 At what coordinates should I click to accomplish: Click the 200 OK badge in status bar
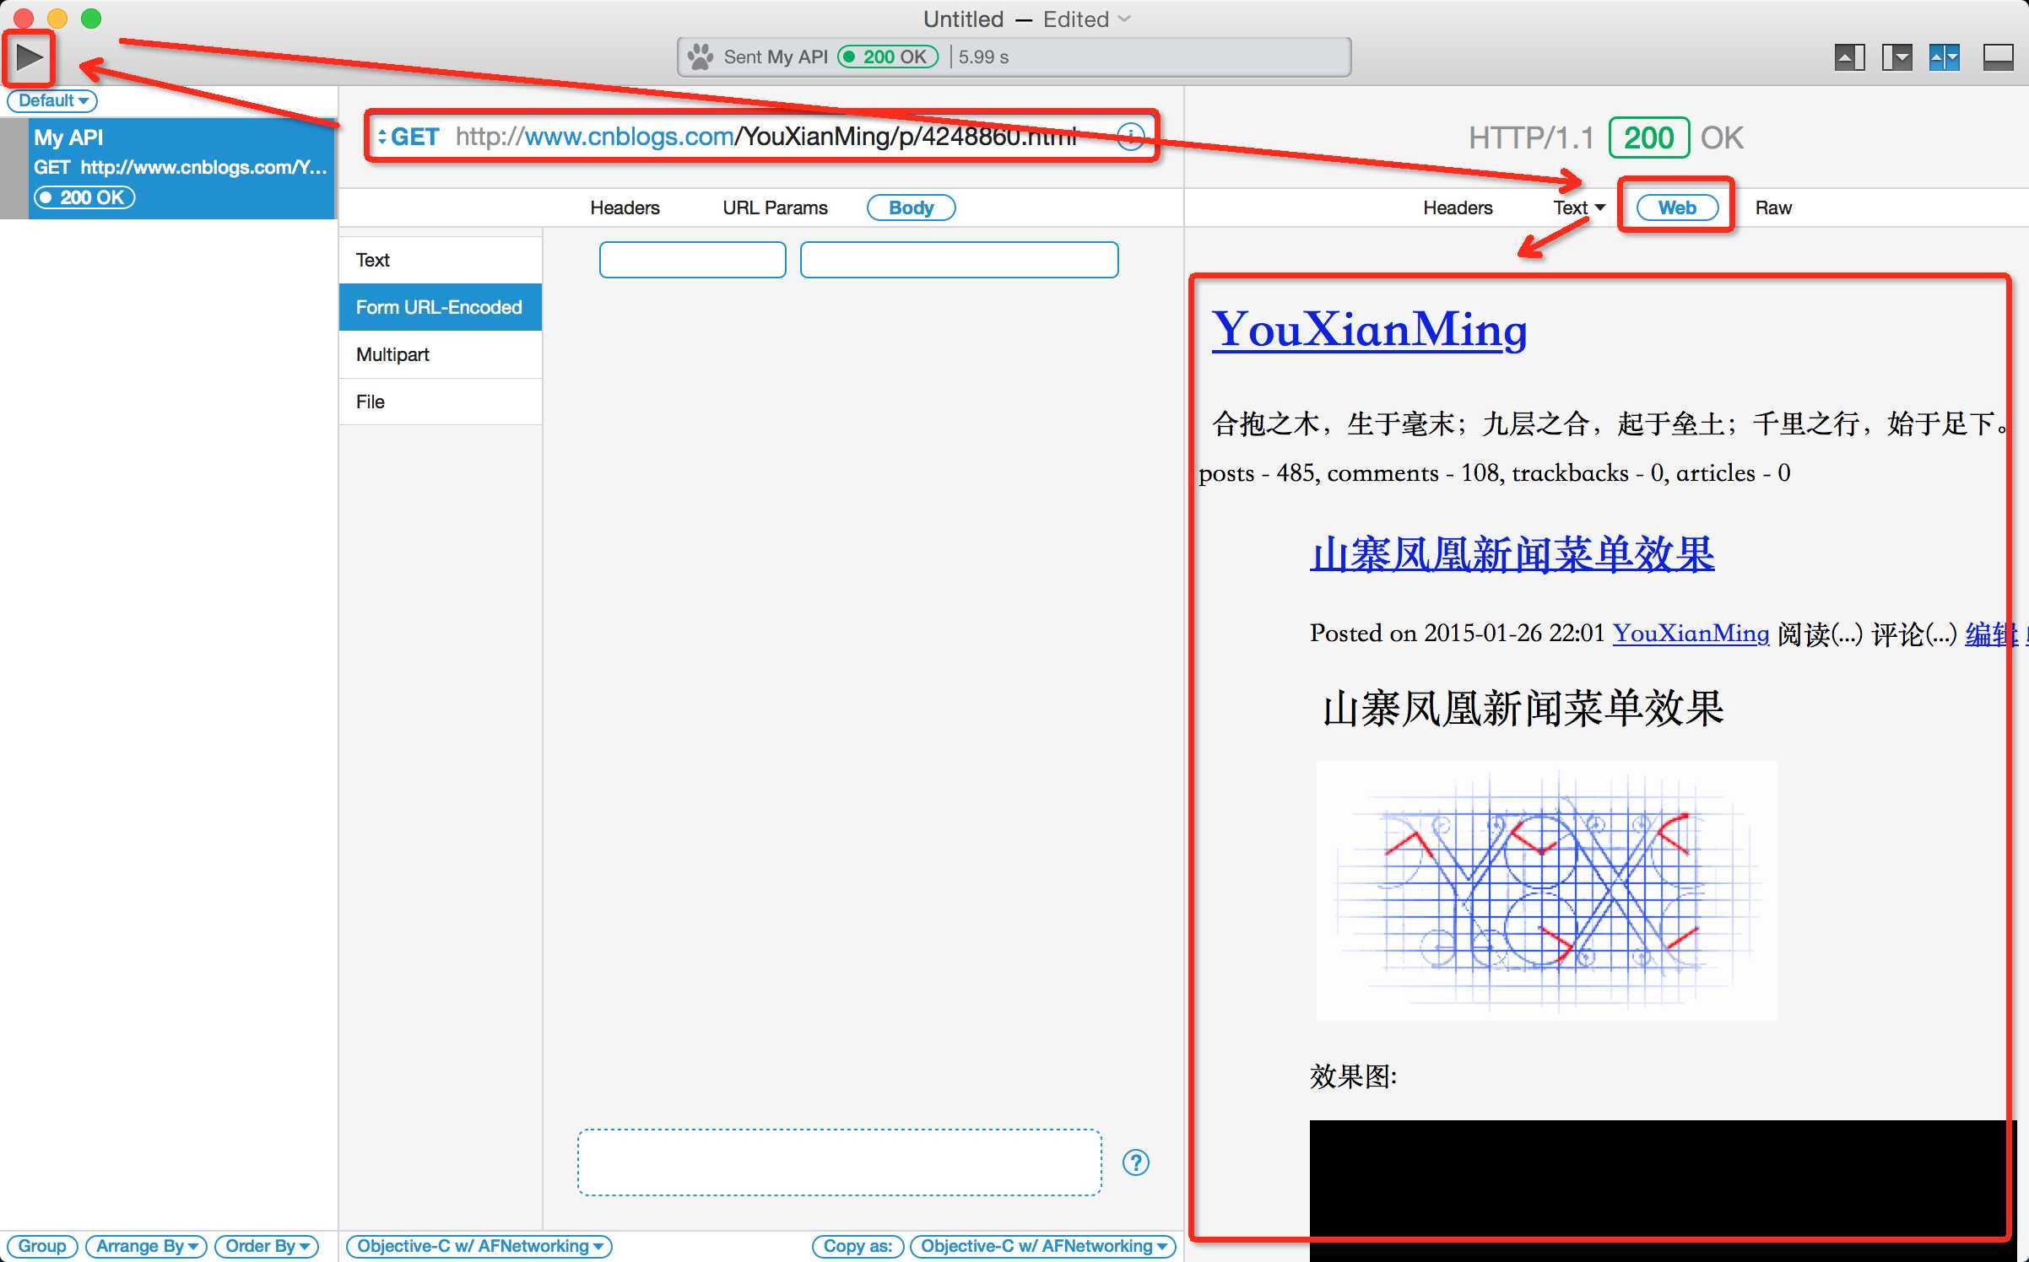888,57
